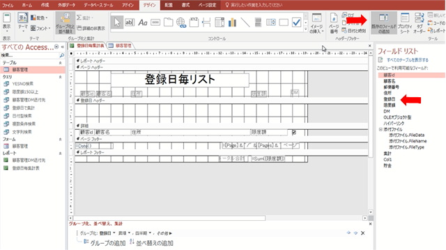Collapse the クエリ group in navigation
The height and width of the screenshot is (250, 446).
pyautogui.click(x=61, y=77)
